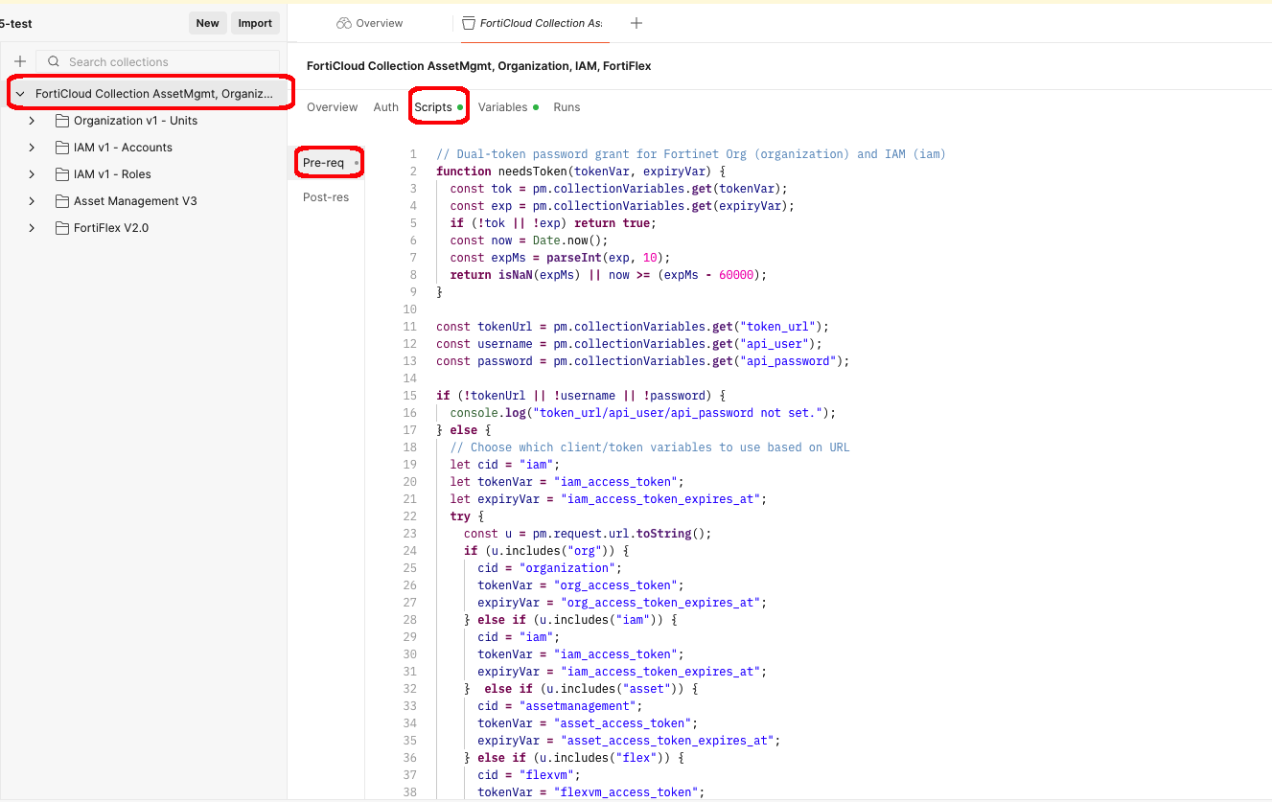Screen dimensions: 1272x802
Task: Collapse the FortiCloud Collection chevron
Action: pyautogui.click(x=21, y=94)
